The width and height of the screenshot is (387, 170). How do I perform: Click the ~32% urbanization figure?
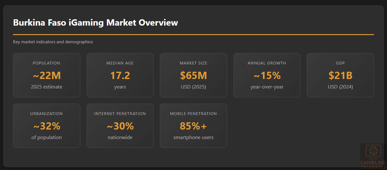[x=46, y=126]
